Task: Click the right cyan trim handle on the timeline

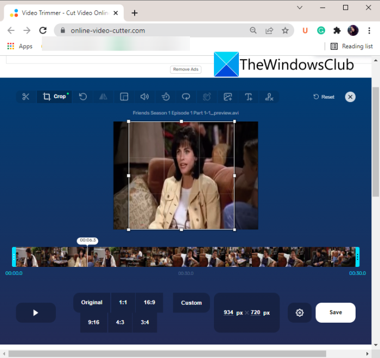Action: pos(357,257)
